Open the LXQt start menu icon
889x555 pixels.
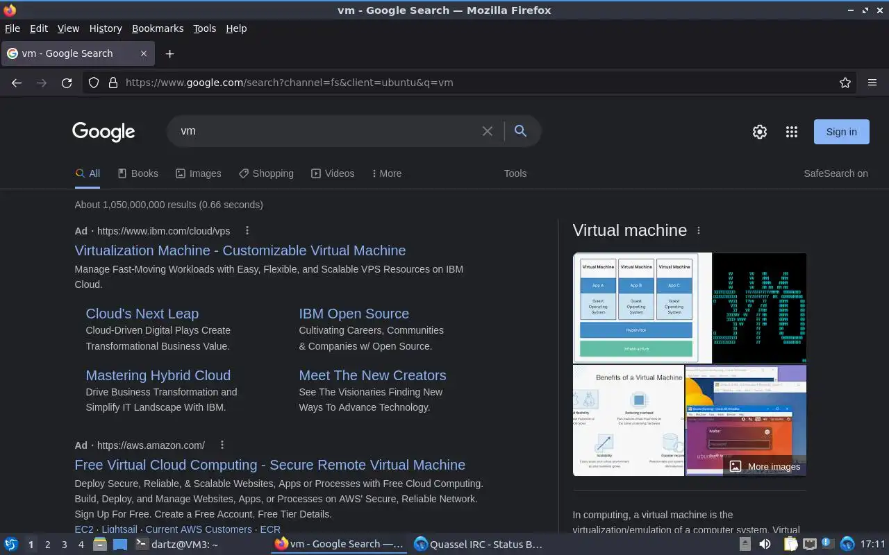click(11, 545)
